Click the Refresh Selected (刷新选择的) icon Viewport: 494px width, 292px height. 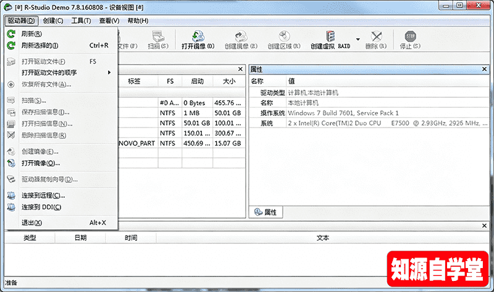(x=11, y=46)
